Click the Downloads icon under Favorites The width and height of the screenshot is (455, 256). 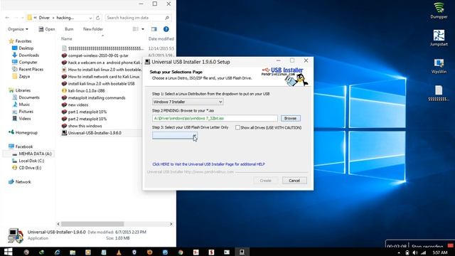14,55
